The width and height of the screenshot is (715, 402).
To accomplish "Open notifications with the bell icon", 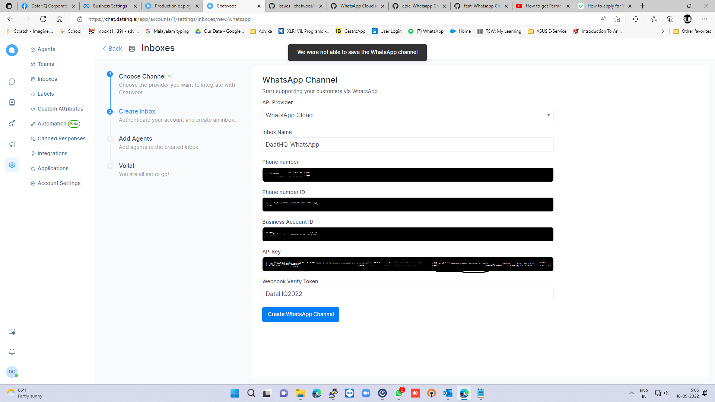I will tap(12, 352).
